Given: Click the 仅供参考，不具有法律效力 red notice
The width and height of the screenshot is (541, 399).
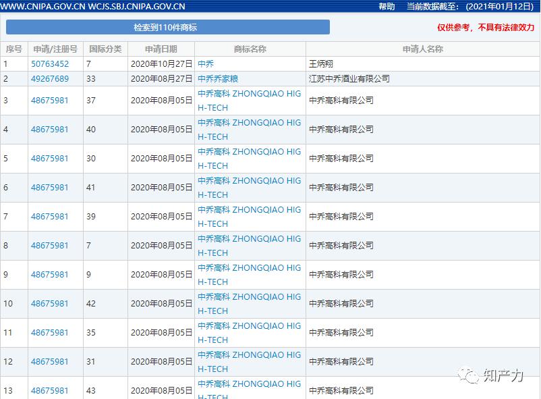Looking at the screenshot, I should coord(486,27).
